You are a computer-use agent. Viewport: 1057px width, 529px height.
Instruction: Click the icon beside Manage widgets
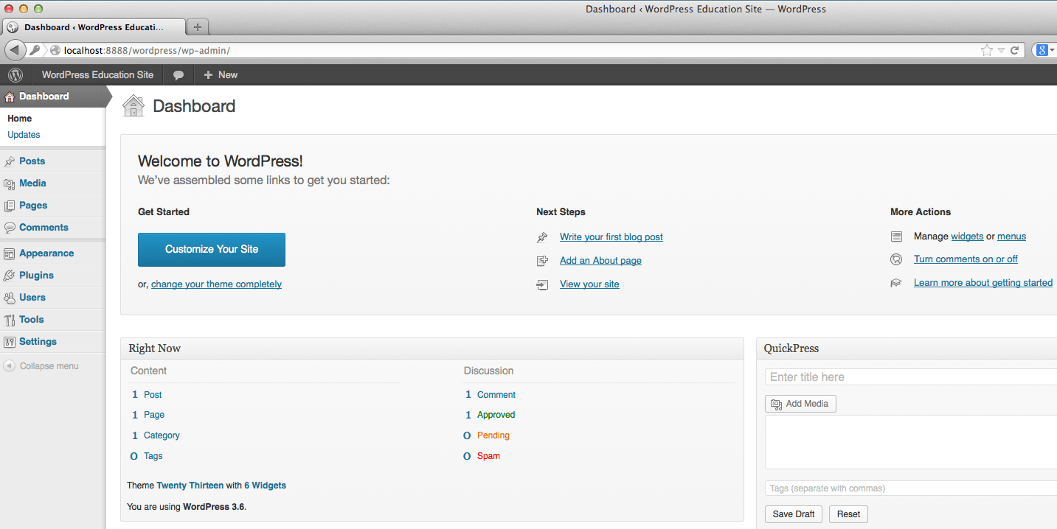pos(896,237)
